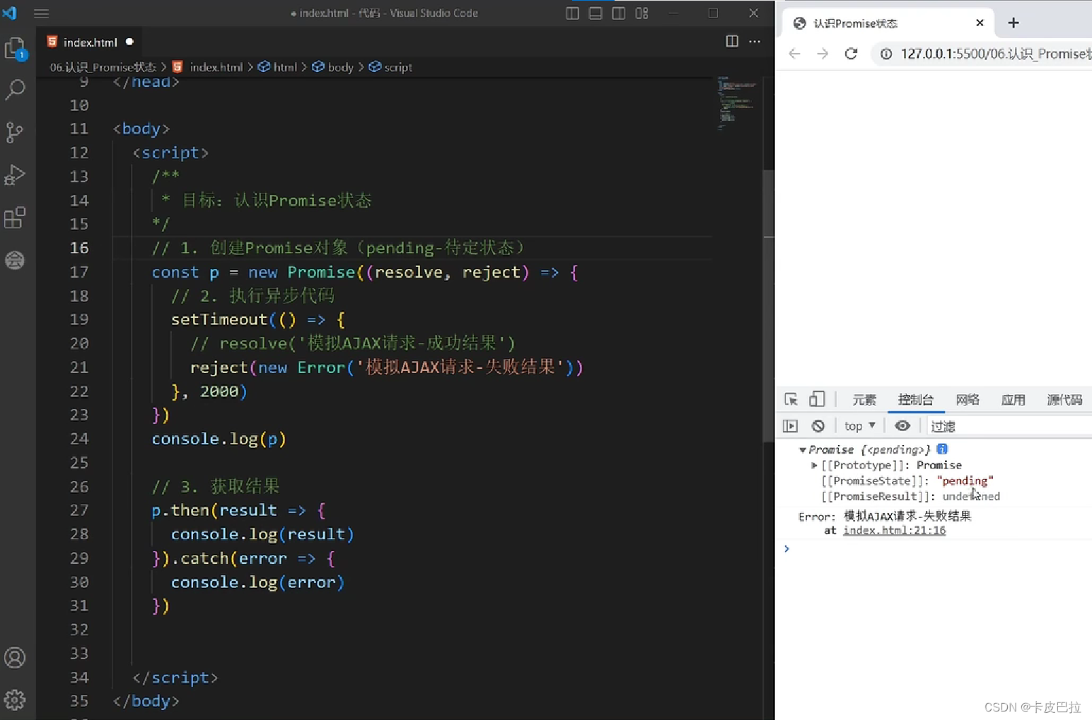The image size is (1092, 720).
Task: Activate the DevTools inspect element picker
Action: (x=791, y=399)
